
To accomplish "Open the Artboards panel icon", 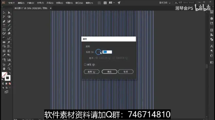I will coord(211,23).
